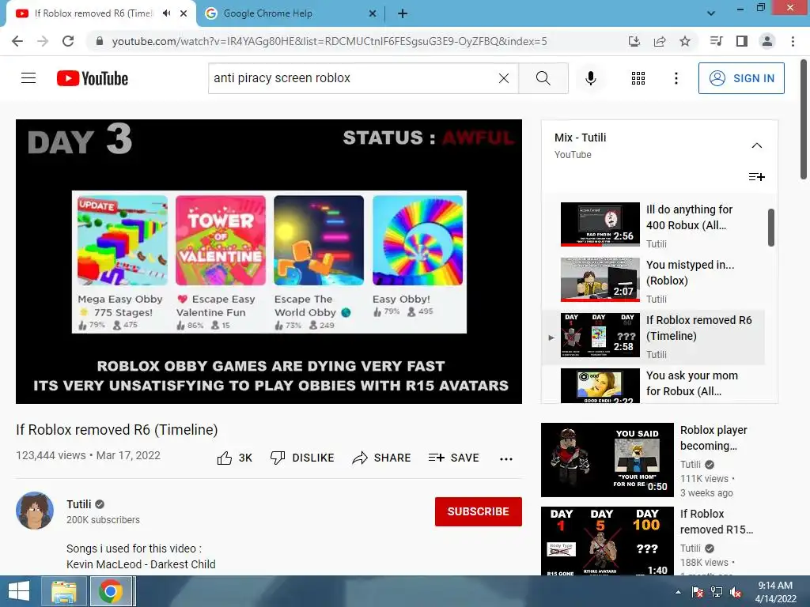810x607 pixels.
Task: Open the YouTube hamburger guide menu
Action: 28,78
